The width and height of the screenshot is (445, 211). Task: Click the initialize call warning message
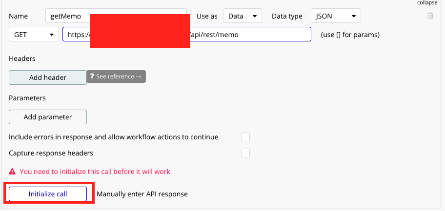[96, 172]
